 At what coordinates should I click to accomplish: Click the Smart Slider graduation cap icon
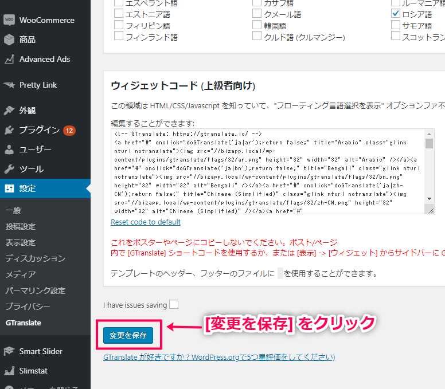pyautogui.click(x=9, y=351)
